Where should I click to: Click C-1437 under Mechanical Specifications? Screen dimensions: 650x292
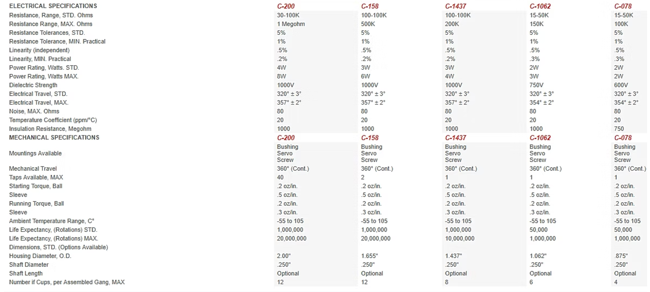click(455, 138)
